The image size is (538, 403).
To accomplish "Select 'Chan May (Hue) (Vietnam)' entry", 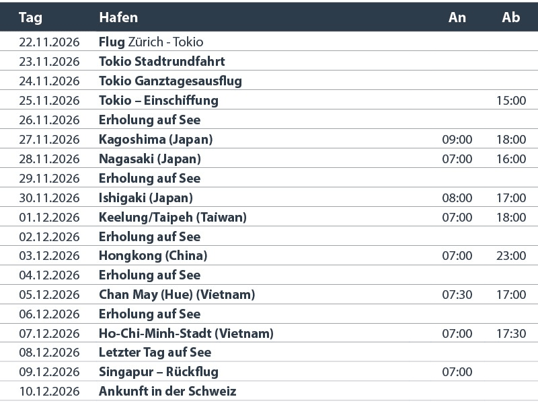I will pos(177,295).
